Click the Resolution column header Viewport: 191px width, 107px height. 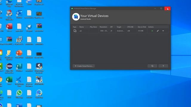click(x=103, y=27)
